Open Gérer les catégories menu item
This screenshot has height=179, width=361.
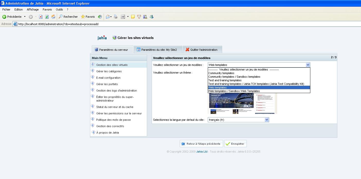pyautogui.click(x=109, y=71)
